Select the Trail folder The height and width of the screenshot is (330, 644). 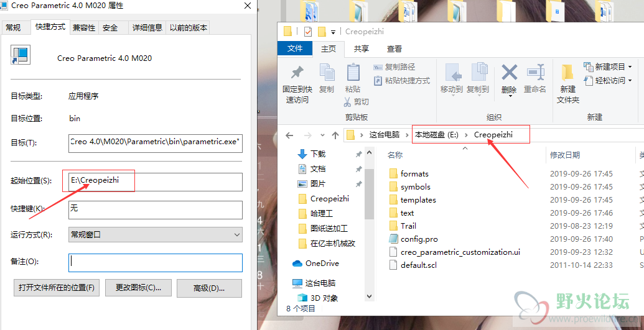408,226
